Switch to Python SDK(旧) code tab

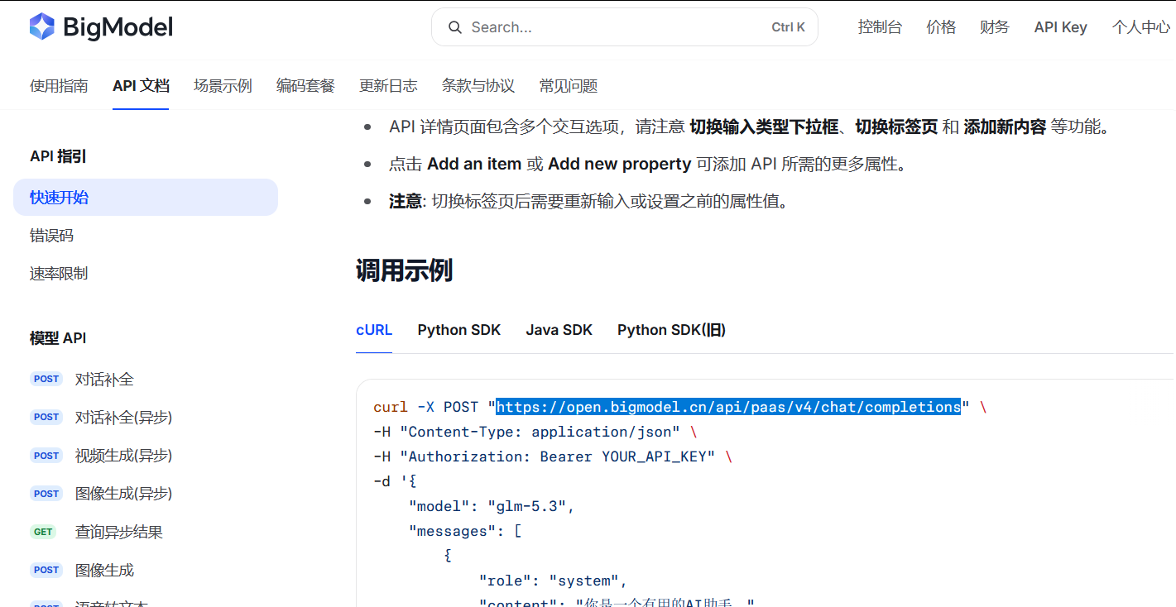[672, 330]
